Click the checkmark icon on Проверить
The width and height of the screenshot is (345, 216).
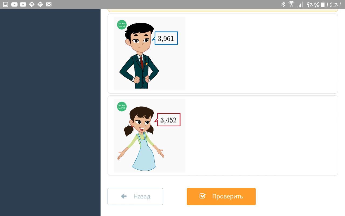[x=202, y=196]
